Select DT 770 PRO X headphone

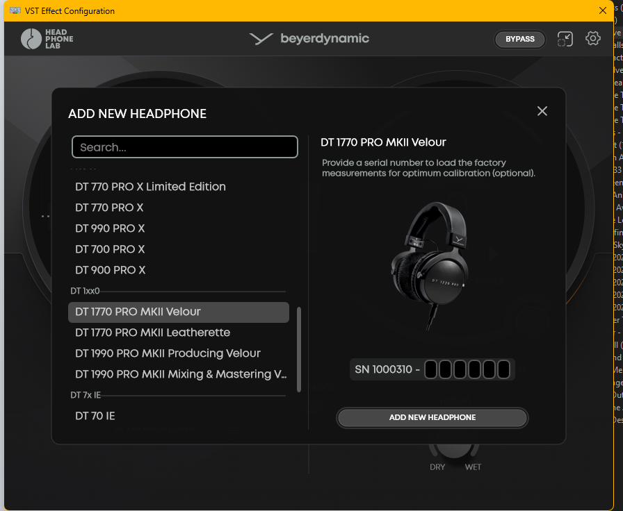click(109, 208)
